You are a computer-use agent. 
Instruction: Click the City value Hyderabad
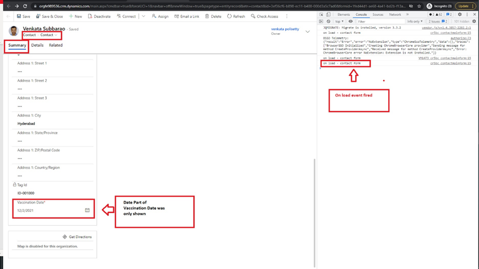pos(26,124)
